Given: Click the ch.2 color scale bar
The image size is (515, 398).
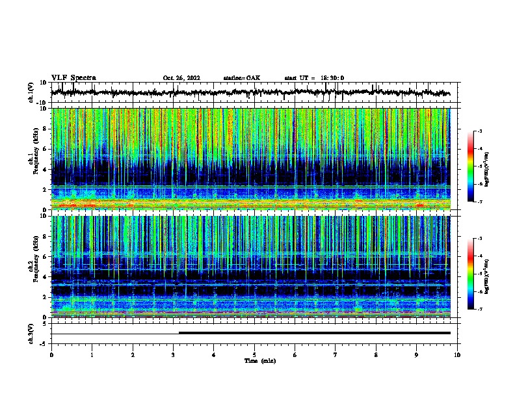Looking at the screenshot, I should pyautogui.click(x=471, y=274).
